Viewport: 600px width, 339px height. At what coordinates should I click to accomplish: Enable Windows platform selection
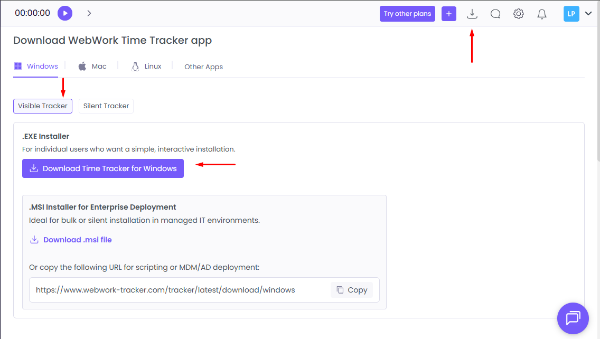35,66
